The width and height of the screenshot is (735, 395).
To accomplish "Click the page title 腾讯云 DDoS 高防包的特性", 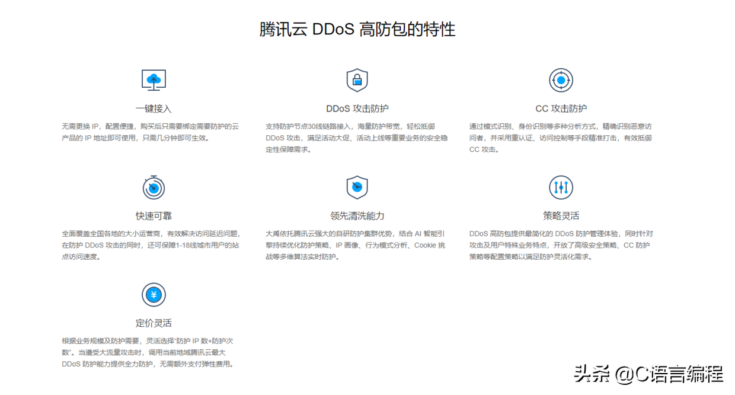I will coord(357,29).
